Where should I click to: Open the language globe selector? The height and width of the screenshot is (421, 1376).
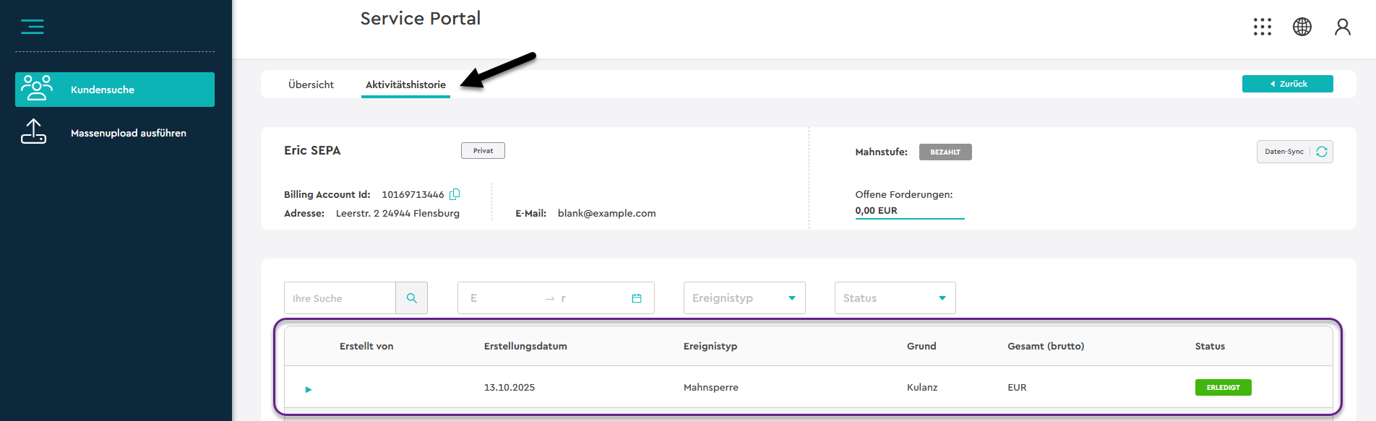tap(1302, 27)
